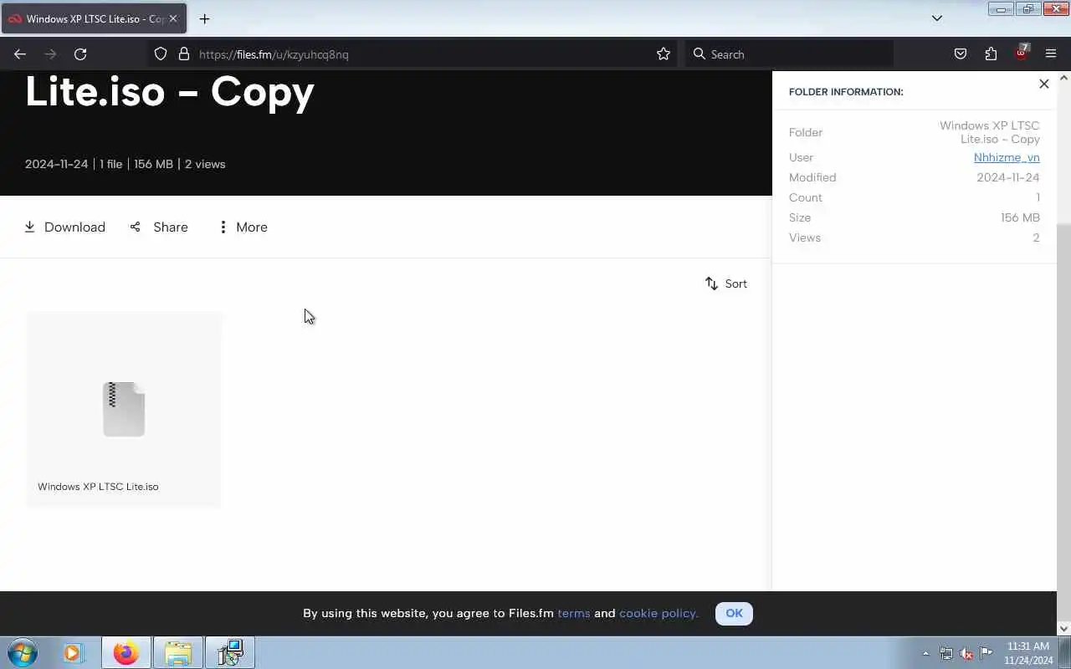The image size is (1071, 669).
Task: Open the More options menu
Action: 243,227
